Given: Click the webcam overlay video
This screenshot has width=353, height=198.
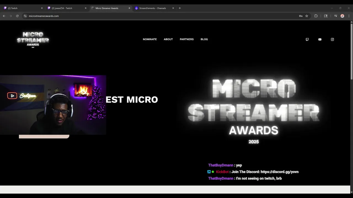Looking at the screenshot, I should 53,105.
